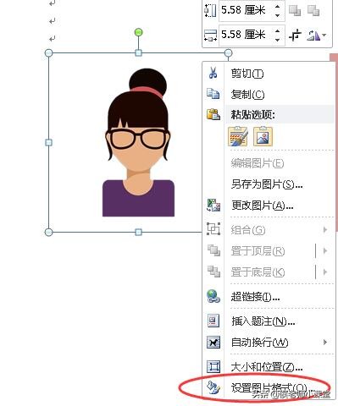338x406 pixels.
Task: Click the Send Backward mini toolbar icon
Action: (x=313, y=11)
